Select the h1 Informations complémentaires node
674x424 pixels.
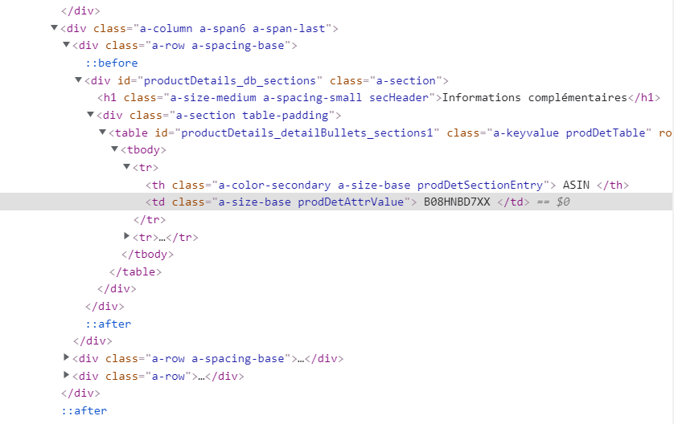click(379, 98)
